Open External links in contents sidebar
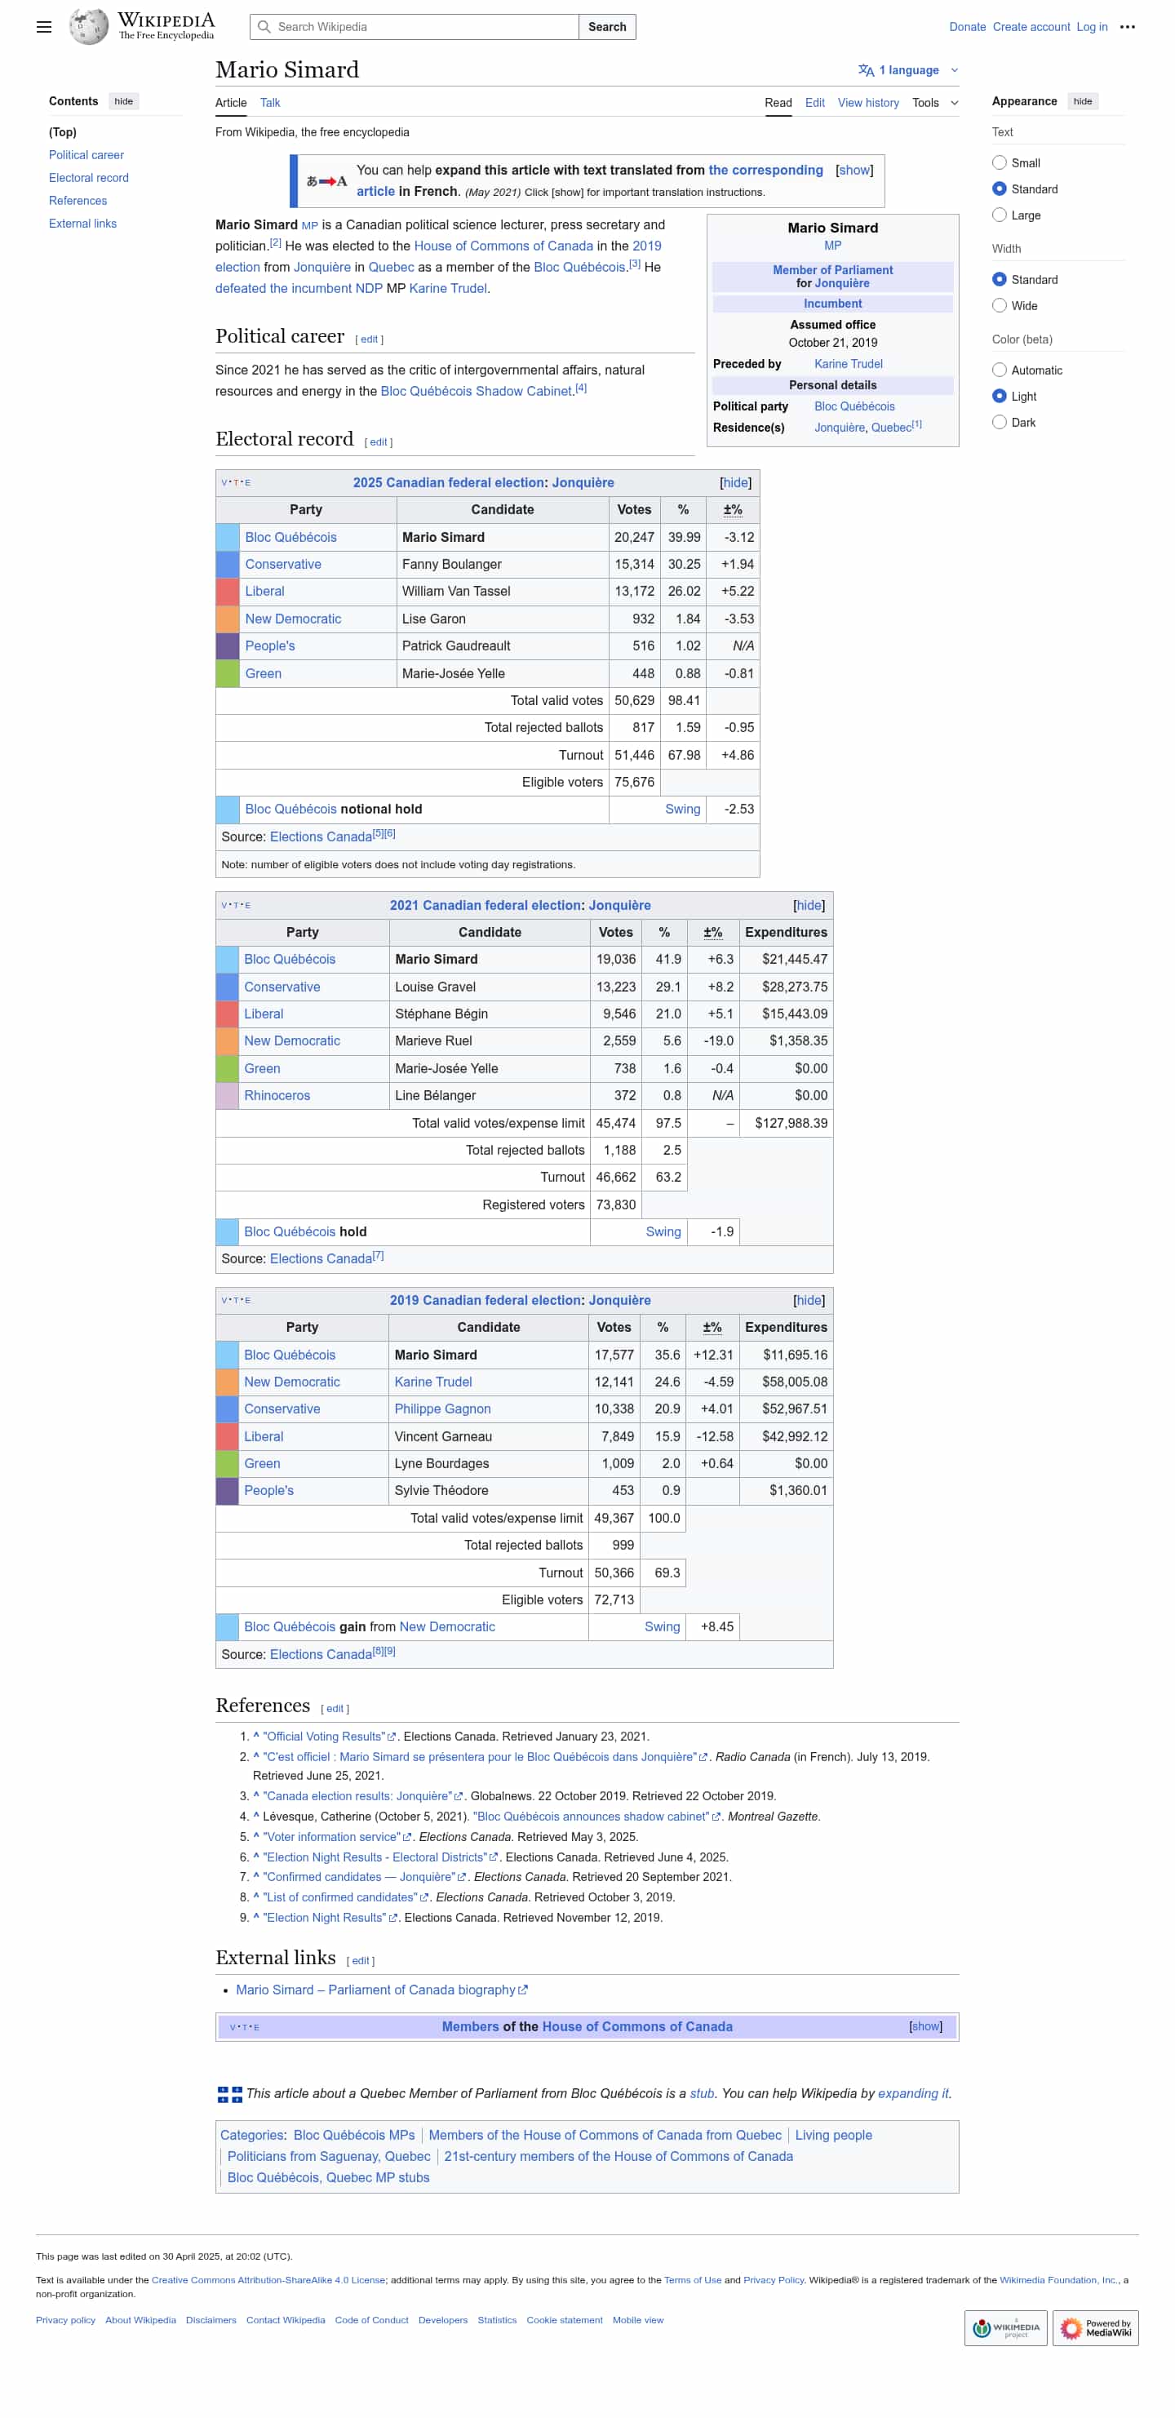Viewport: 1175px width, 2418px height. [82, 224]
